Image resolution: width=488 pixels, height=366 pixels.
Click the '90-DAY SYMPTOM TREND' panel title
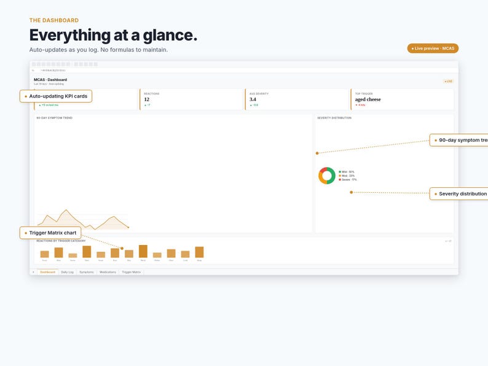click(55, 118)
